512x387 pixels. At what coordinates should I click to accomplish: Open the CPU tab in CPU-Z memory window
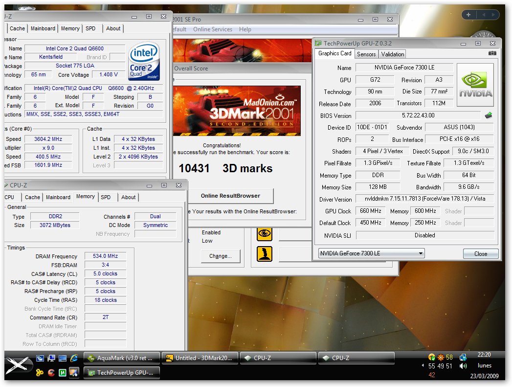click(9, 197)
